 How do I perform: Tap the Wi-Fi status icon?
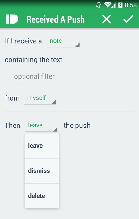[107, 5]
